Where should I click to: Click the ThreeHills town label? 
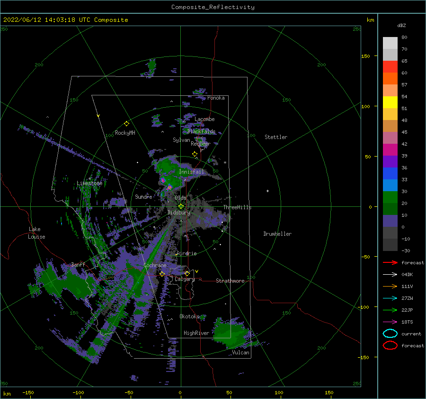238,207
